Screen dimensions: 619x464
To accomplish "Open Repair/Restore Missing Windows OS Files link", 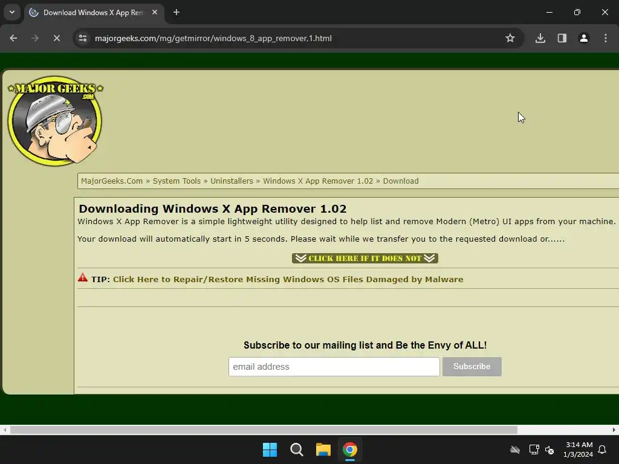I will click(288, 279).
